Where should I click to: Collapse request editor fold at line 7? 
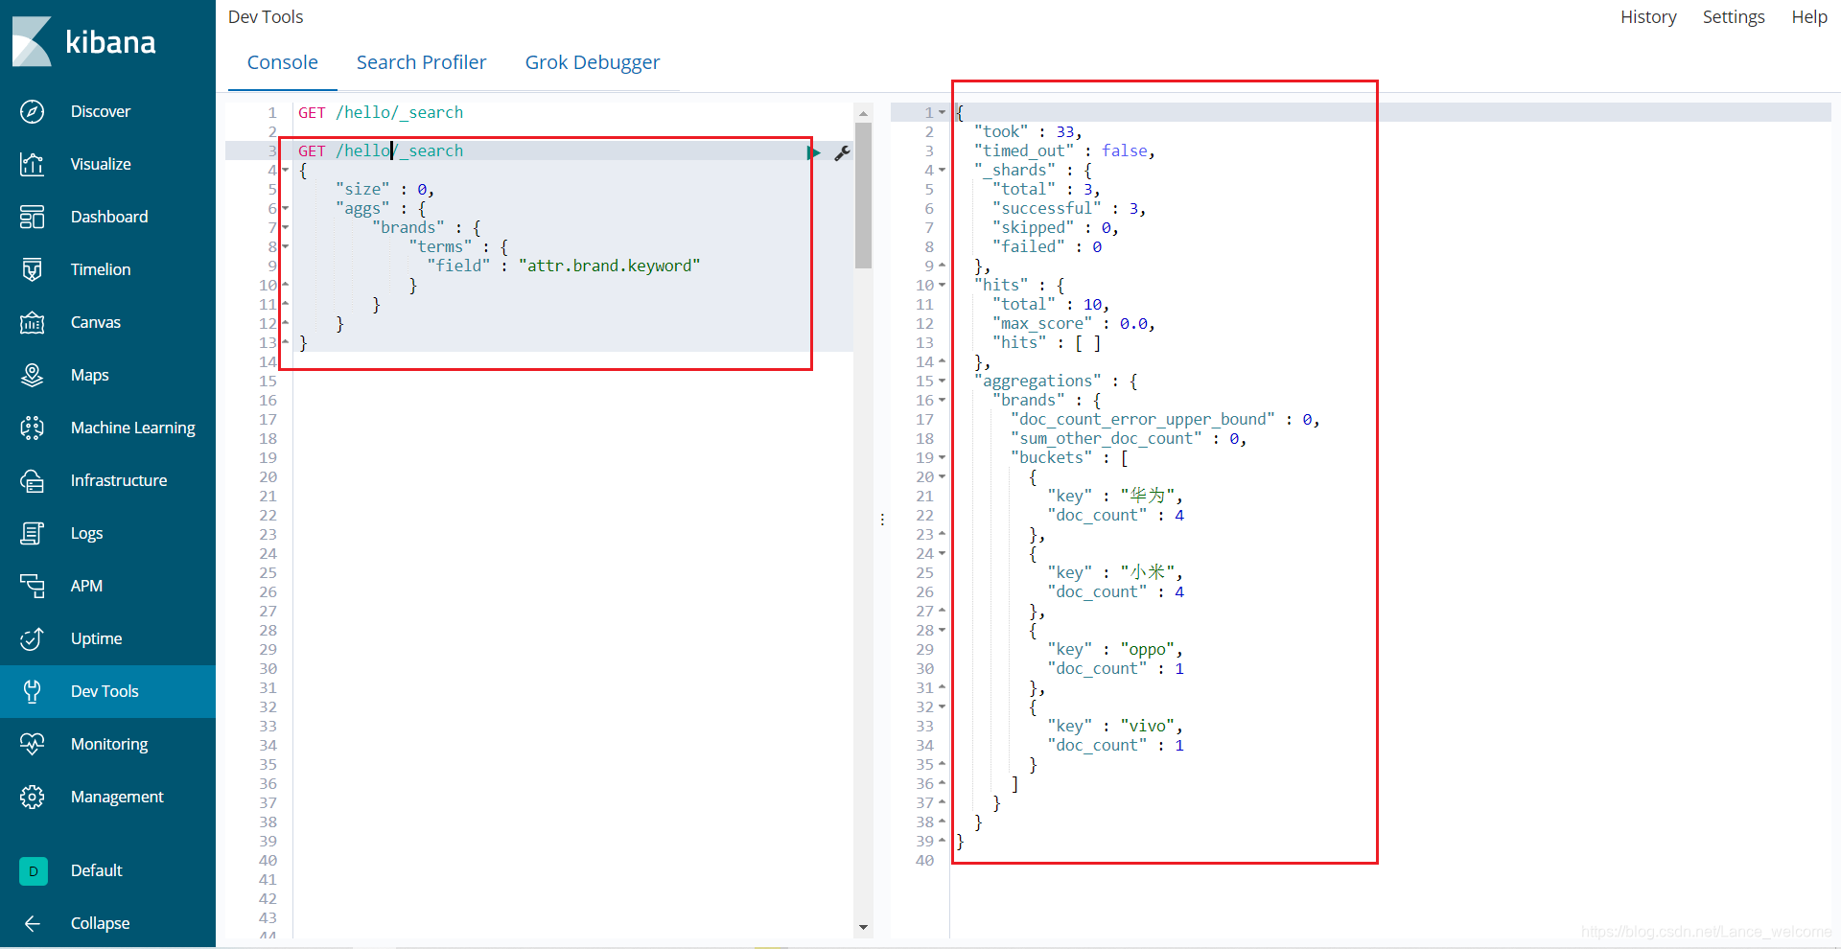pos(285,228)
